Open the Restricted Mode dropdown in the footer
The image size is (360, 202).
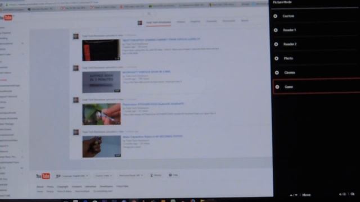tap(130, 176)
